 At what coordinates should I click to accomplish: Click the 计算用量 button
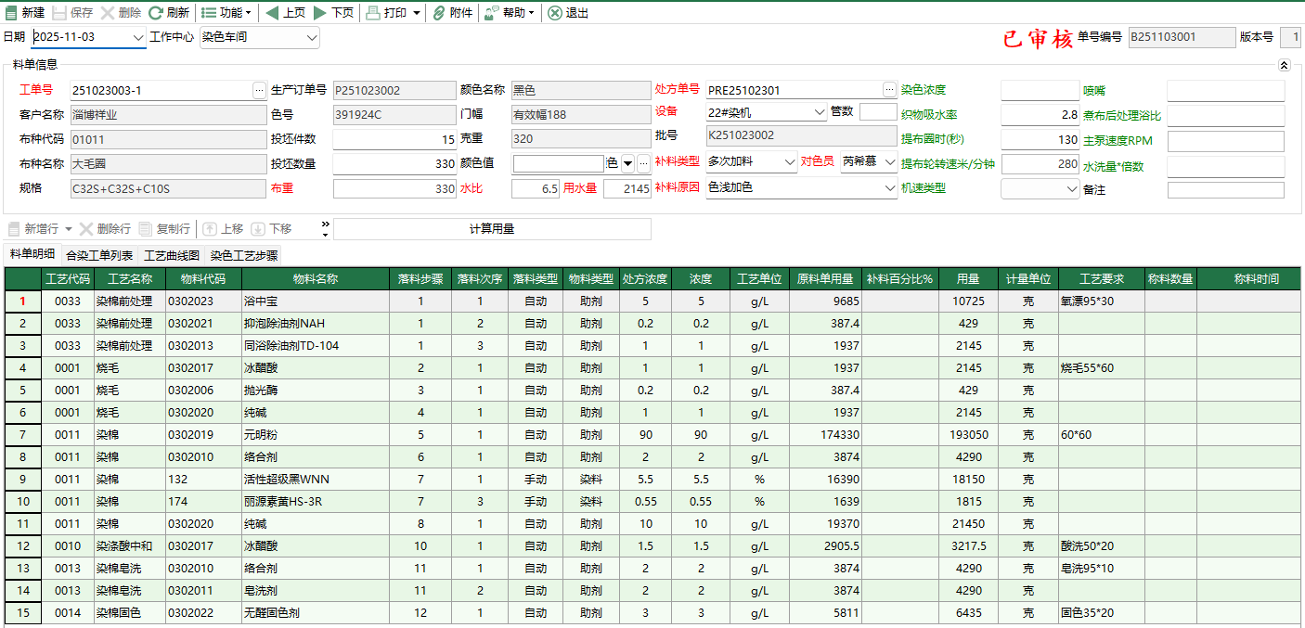coord(492,229)
